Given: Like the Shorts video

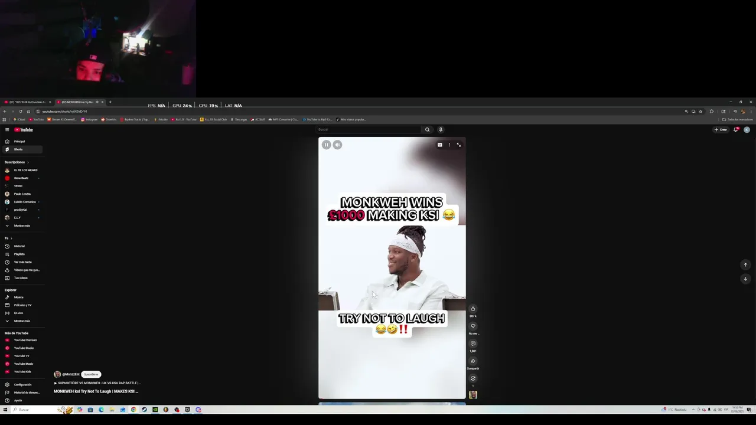Looking at the screenshot, I should pos(472,309).
